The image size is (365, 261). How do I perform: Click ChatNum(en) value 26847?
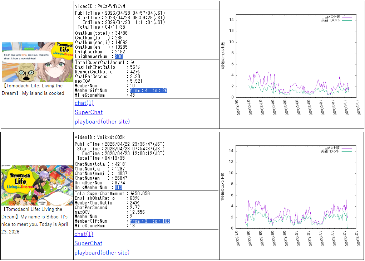tap(121, 178)
